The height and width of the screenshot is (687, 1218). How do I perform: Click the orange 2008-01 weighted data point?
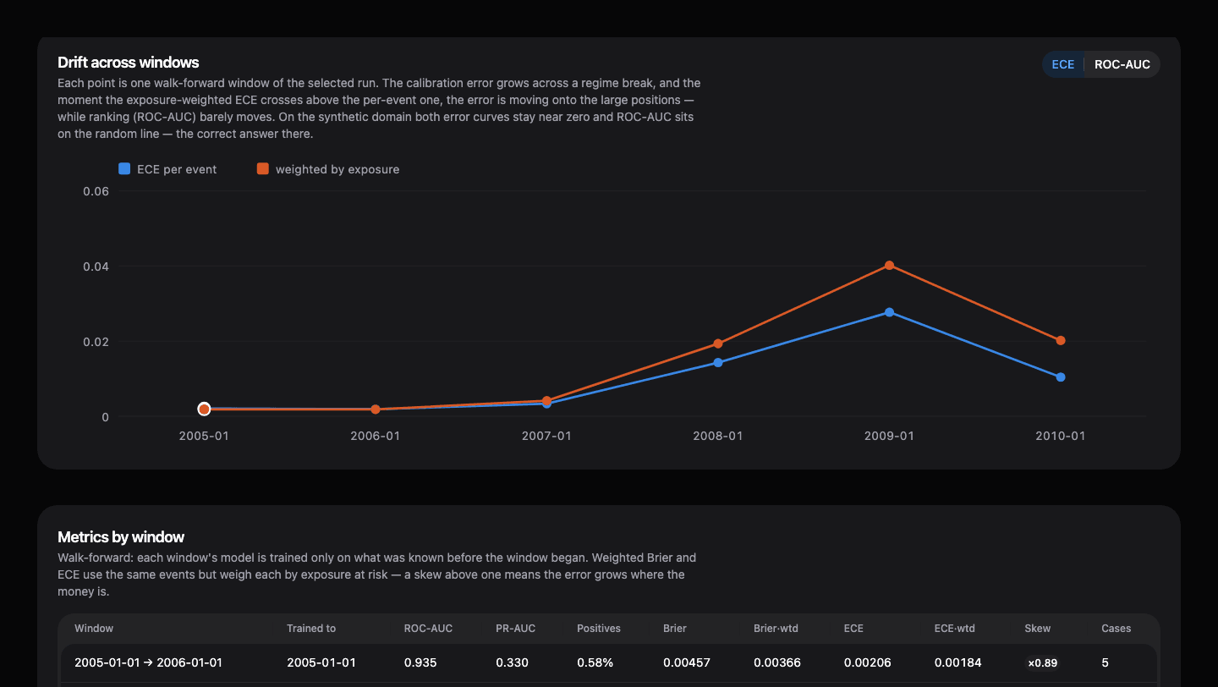pyautogui.click(x=718, y=343)
